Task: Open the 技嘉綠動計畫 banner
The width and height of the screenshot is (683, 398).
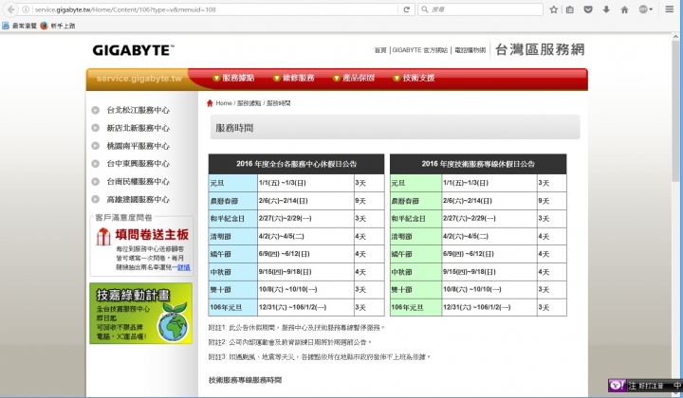Action: pyautogui.click(x=140, y=313)
